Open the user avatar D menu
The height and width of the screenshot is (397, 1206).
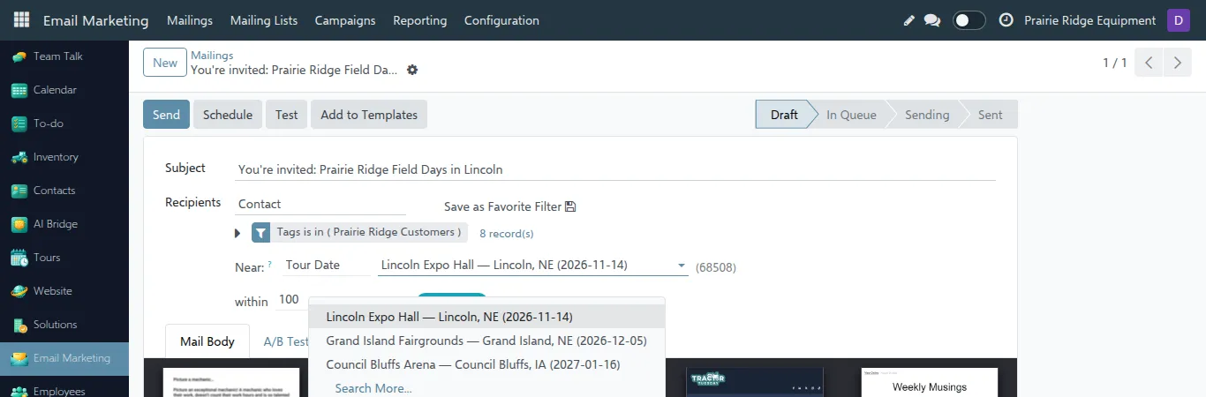tap(1179, 20)
